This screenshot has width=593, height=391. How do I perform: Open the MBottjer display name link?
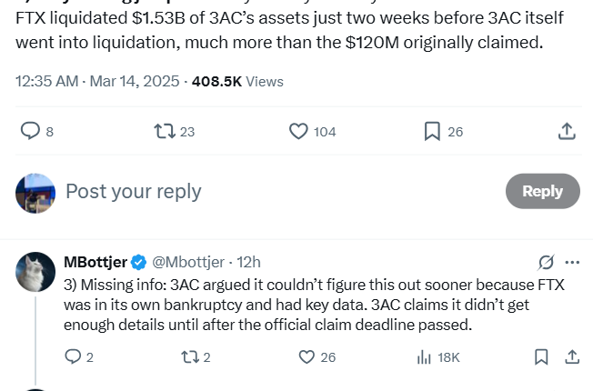pos(95,262)
